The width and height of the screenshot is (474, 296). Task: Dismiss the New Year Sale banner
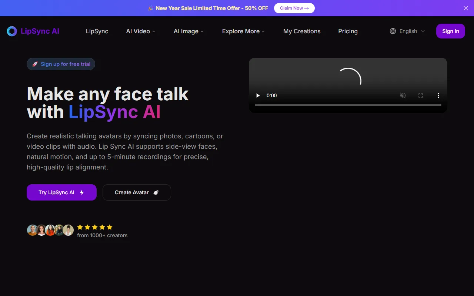pyautogui.click(x=466, y=8)
